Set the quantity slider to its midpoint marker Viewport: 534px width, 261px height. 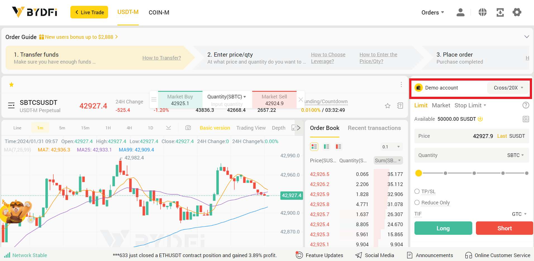point(474,173)
